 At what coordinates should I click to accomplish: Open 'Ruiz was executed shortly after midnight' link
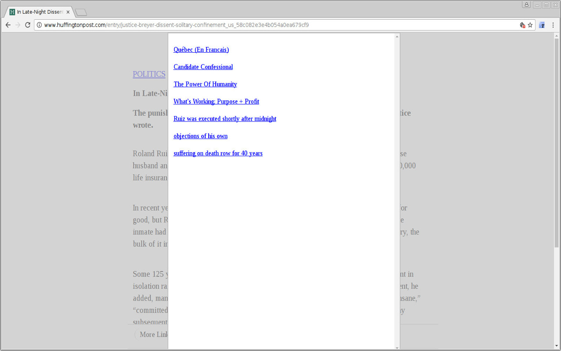pyautogui.click(x=225, y=118)
